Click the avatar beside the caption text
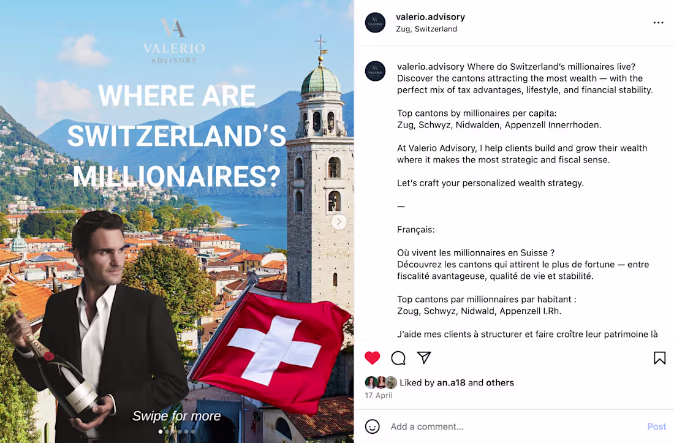 click(x=375, y=71)
